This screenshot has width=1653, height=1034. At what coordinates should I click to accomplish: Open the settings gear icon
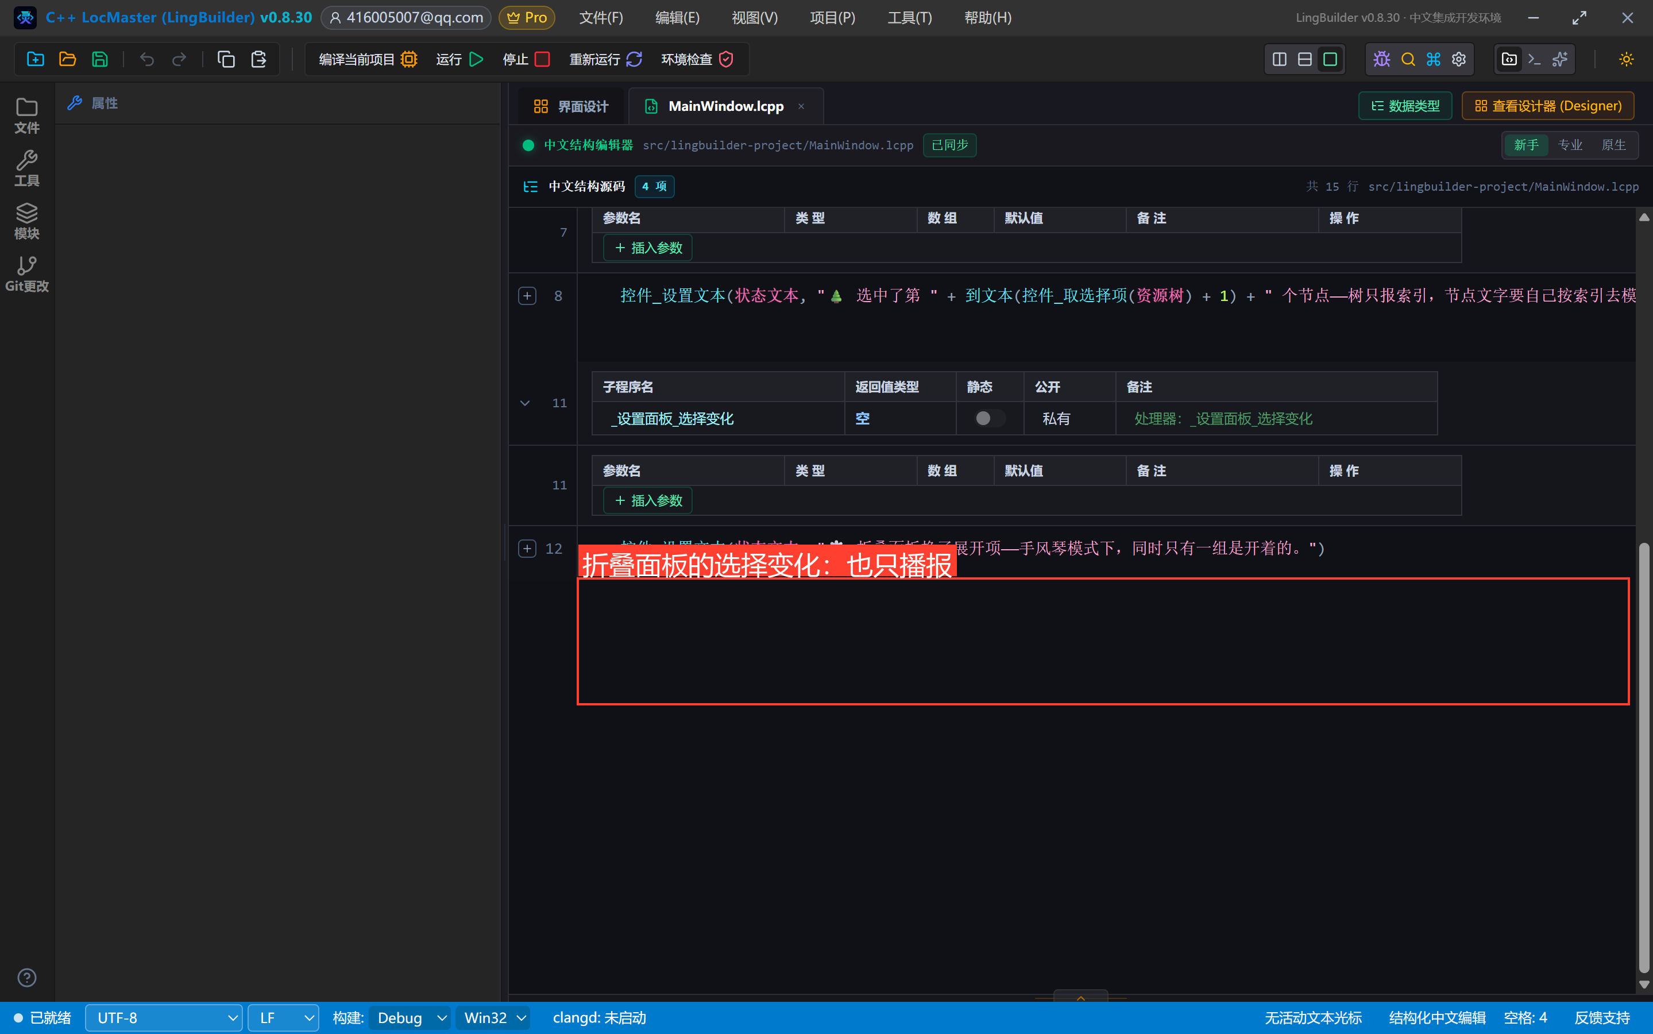coord(1459,60)
